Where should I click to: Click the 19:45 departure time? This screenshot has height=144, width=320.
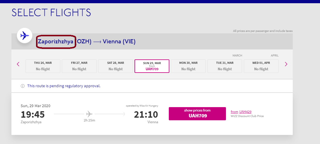pos(33,114)
